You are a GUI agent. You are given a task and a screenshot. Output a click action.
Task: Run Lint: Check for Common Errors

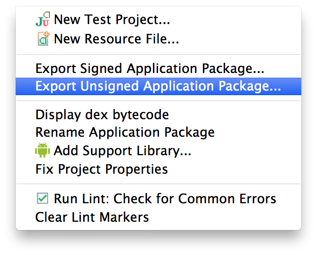(x=165, y=199)
